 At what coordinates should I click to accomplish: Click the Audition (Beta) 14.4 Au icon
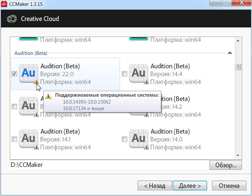point(139,73)
